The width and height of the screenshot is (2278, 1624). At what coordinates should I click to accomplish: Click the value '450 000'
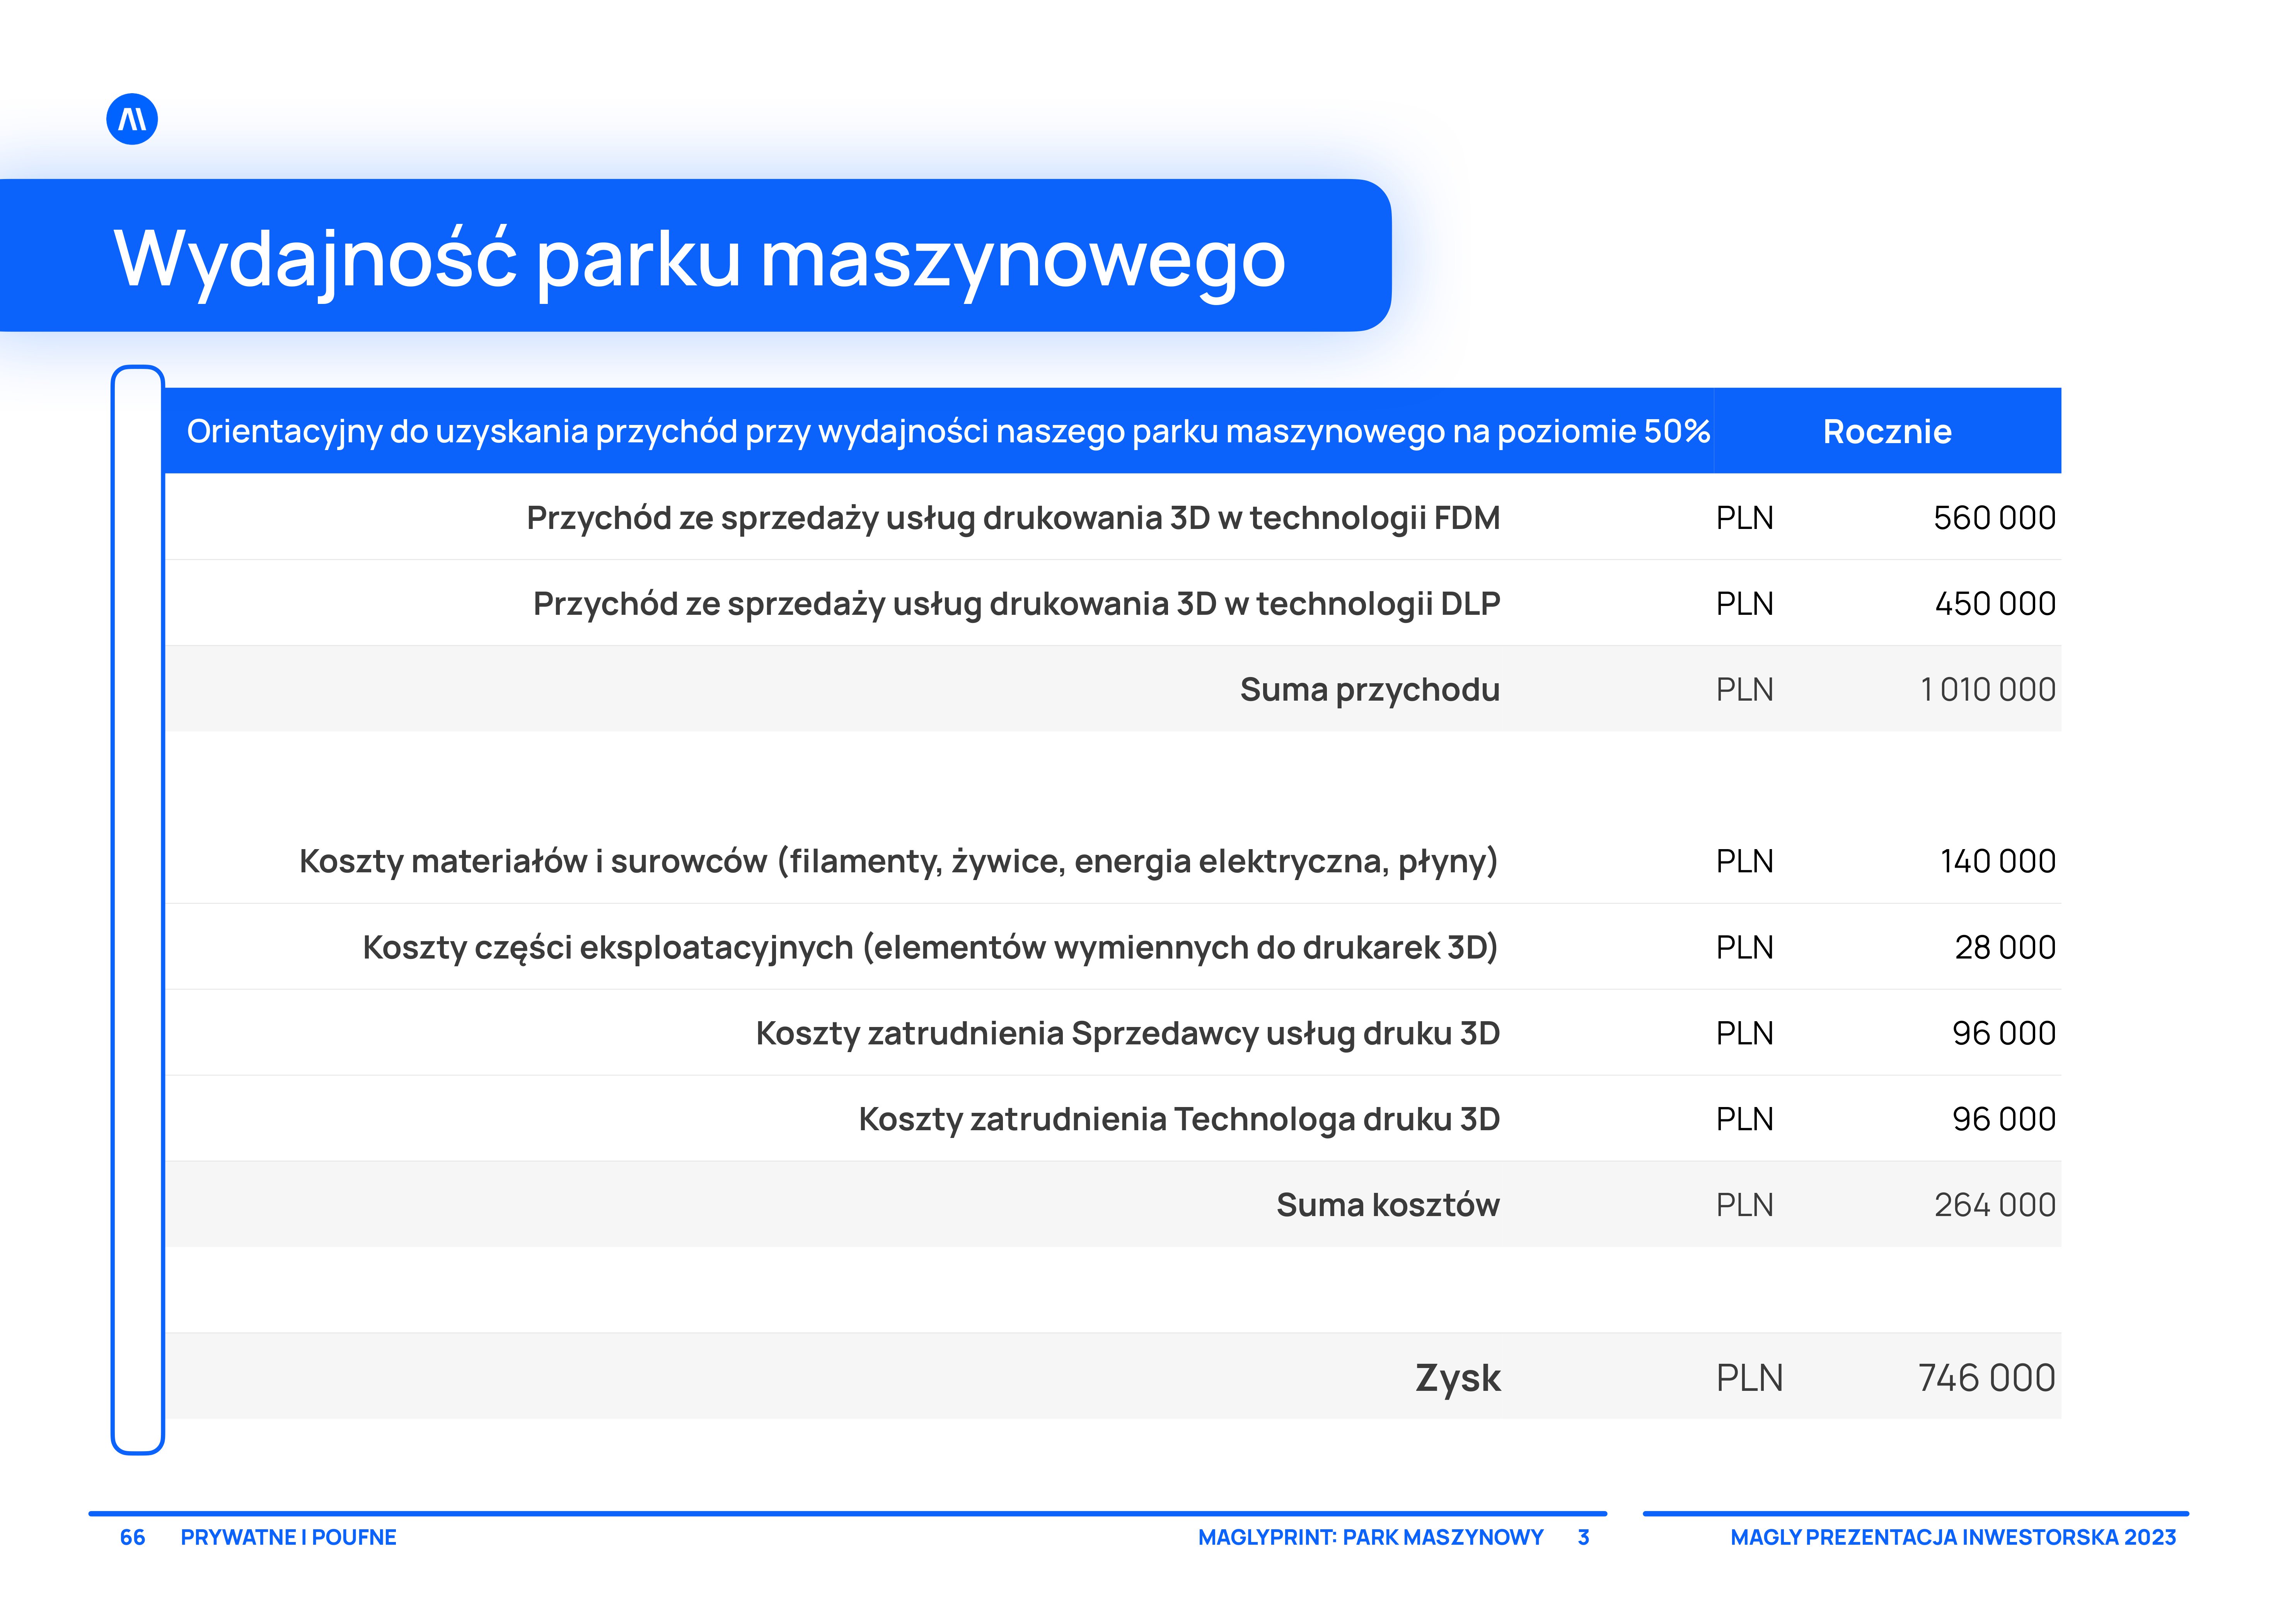(x=1995, y=604)
